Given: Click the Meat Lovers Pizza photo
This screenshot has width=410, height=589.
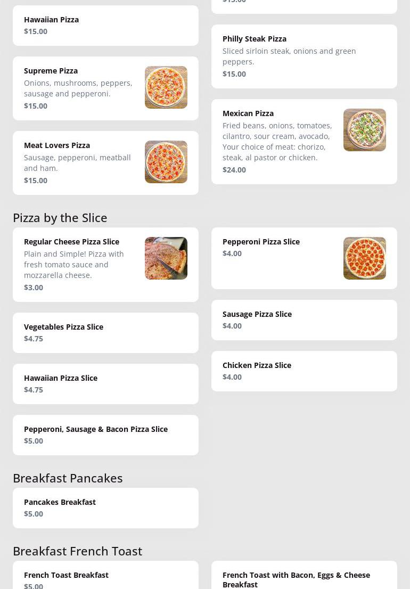Looking at the screenshot, I should click(x=166, y=162).
